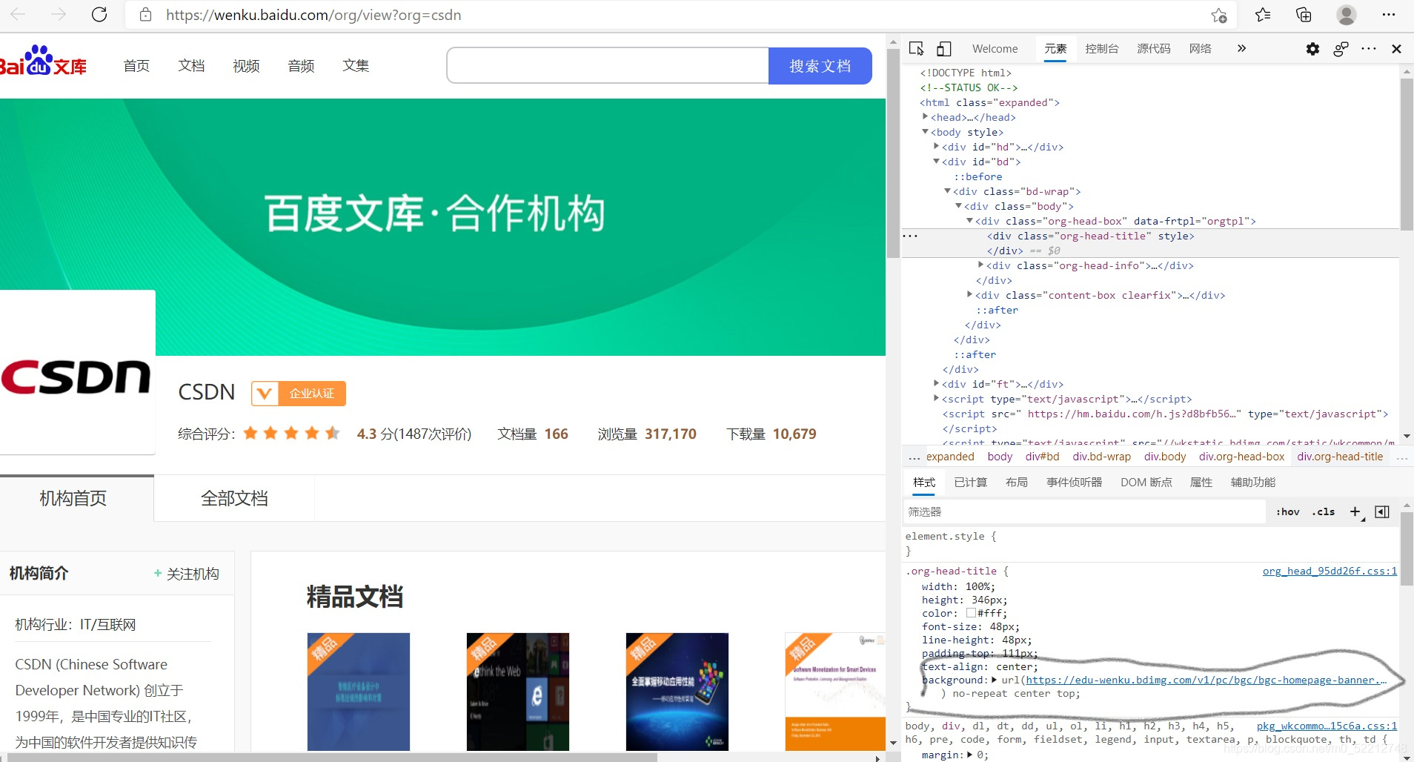
Task: Click the 音频 navigation link
Action: (x=301, y=66)
